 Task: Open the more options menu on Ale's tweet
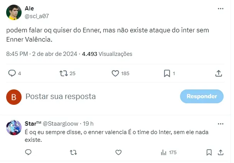[220, 8]
